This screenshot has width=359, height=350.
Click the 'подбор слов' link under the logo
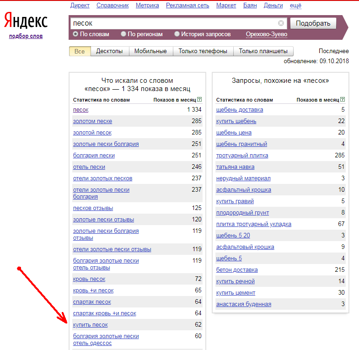click(26, 36)
